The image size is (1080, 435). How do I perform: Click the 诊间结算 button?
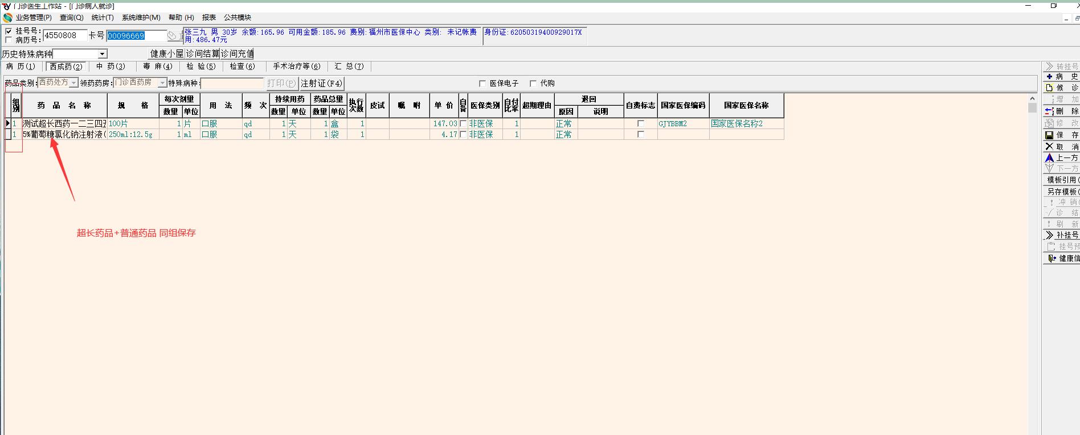tap(203, 53)
